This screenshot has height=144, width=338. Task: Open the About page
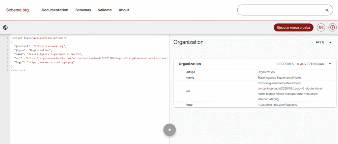tap(124, 10)
